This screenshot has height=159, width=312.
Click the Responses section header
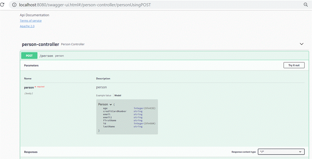[x=31, y=152]
